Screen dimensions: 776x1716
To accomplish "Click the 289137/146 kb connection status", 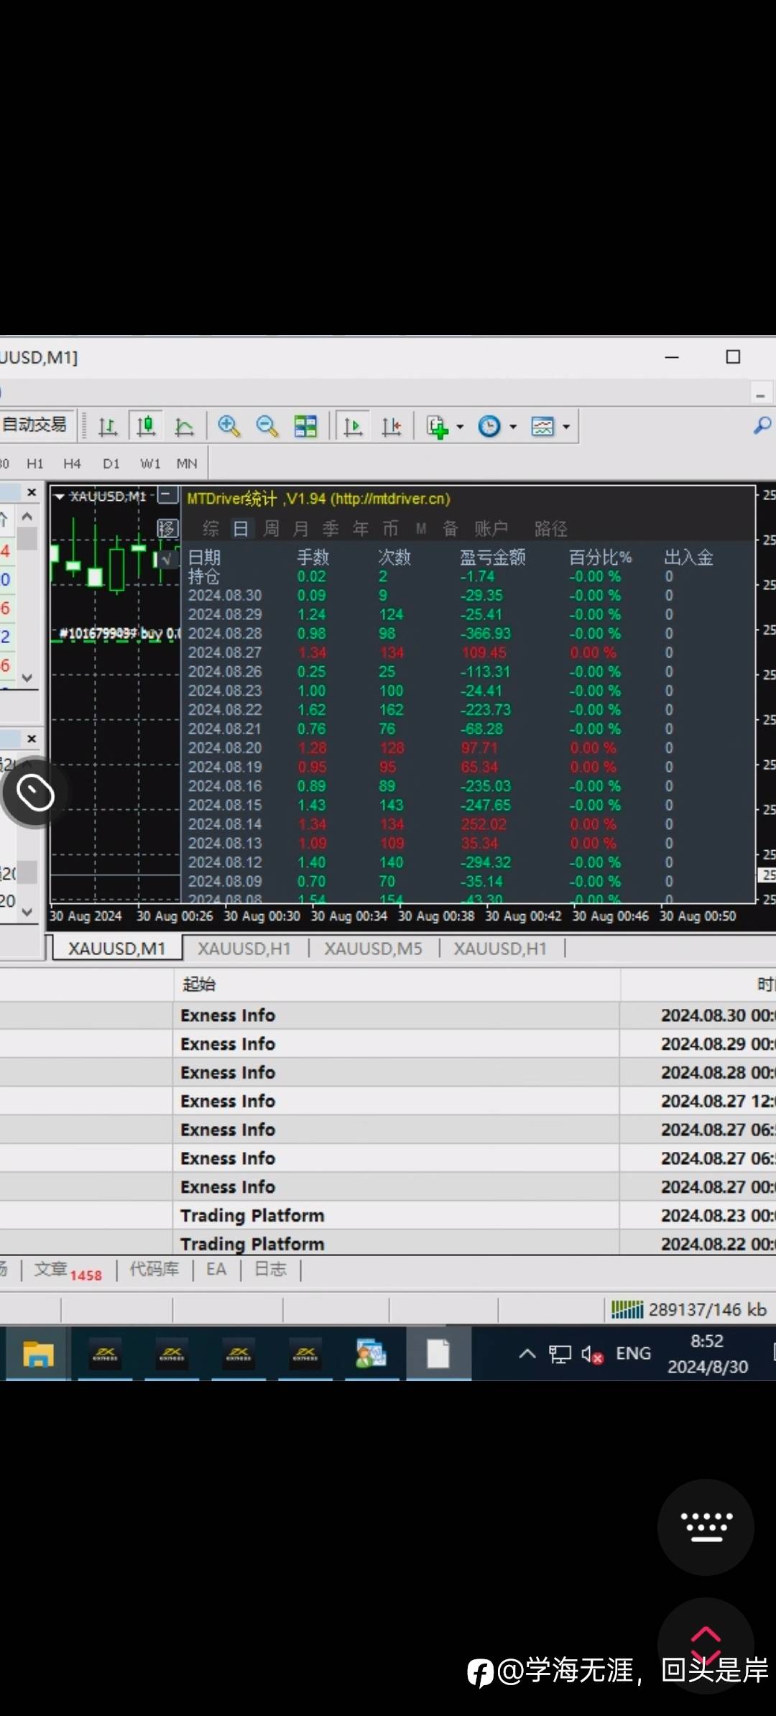I will coord(689,1310).
